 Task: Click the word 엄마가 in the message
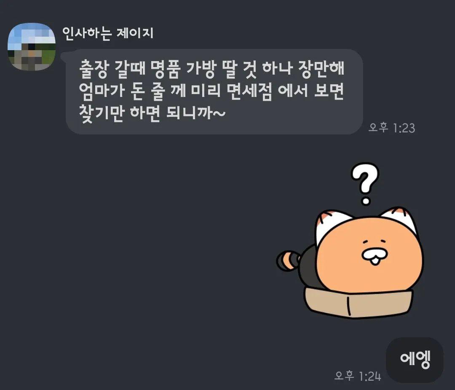102,91
